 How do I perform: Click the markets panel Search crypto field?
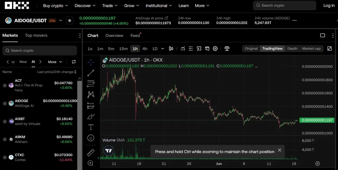(40, 51)
